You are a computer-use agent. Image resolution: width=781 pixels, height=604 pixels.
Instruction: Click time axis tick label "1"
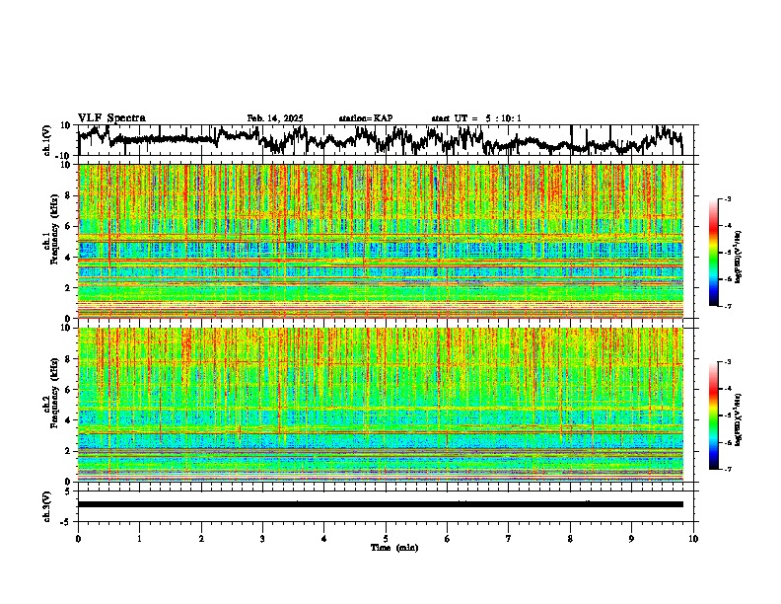click(x=139, y=539)
